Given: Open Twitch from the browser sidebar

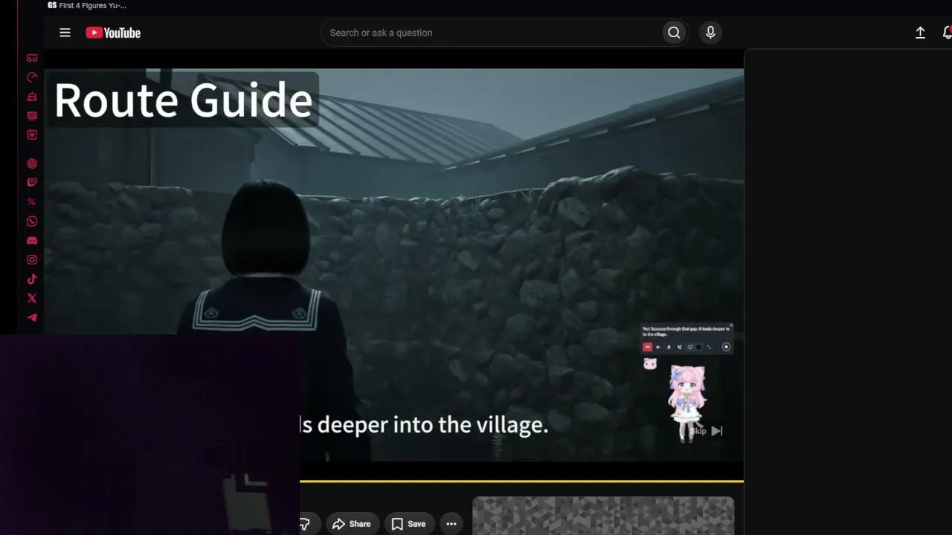Looking at the screenshot, I should click(32, 183).
